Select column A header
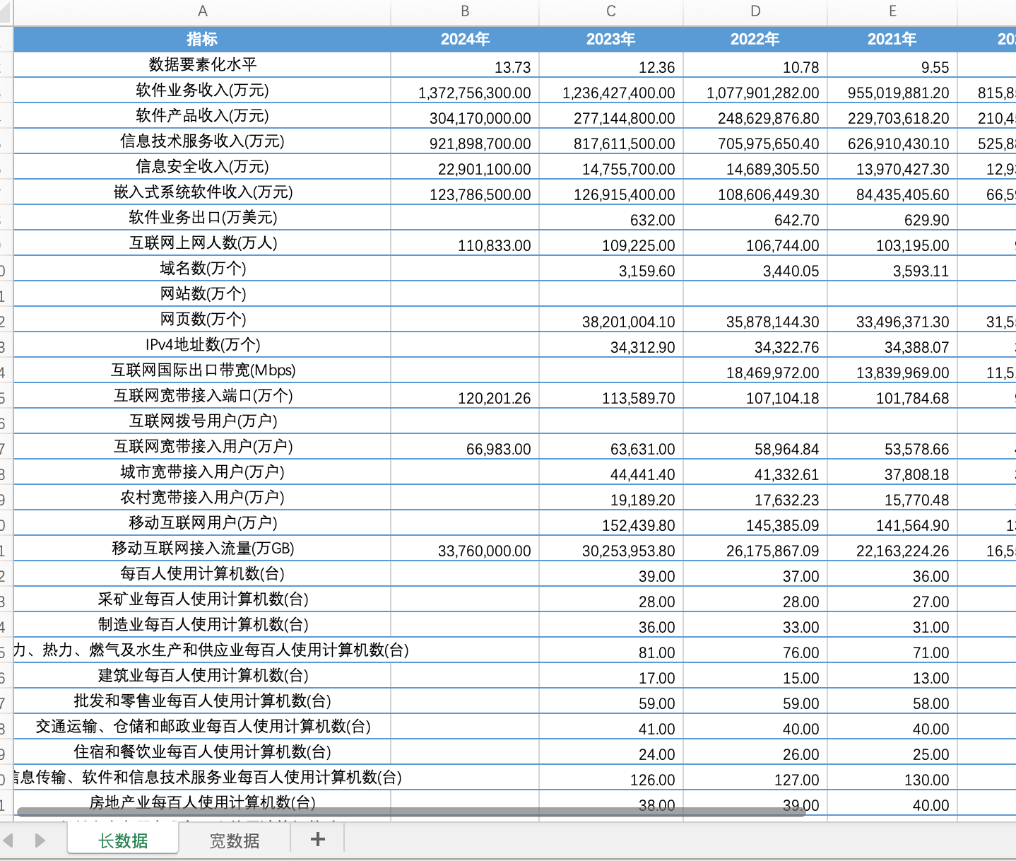The image size is (1016, 861). [202, 11]
